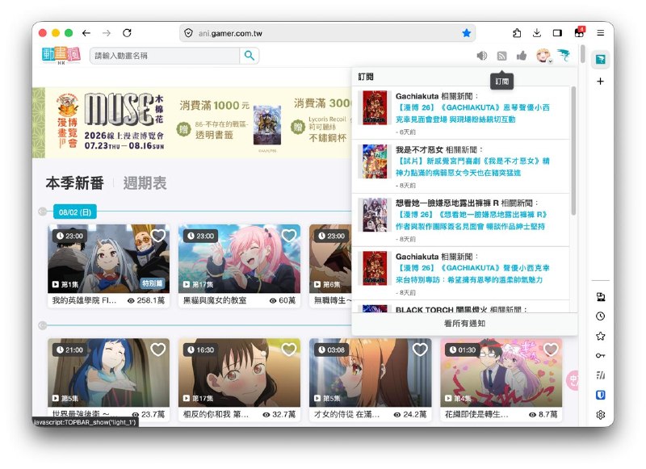Image resolution: width=646 pixels, height=469 pixels.
Task: Open the 花織即使是轉生 thumbnail
Action: [501, 373]
